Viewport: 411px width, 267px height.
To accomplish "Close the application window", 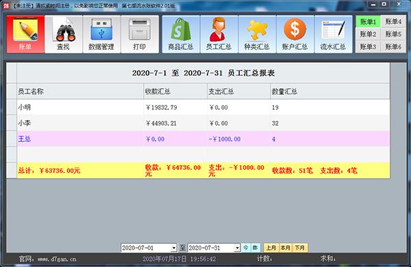I will (x=399, y=5).
